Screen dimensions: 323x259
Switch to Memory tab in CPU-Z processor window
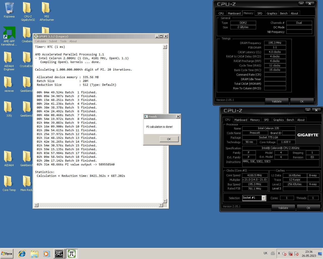(255, 120)
